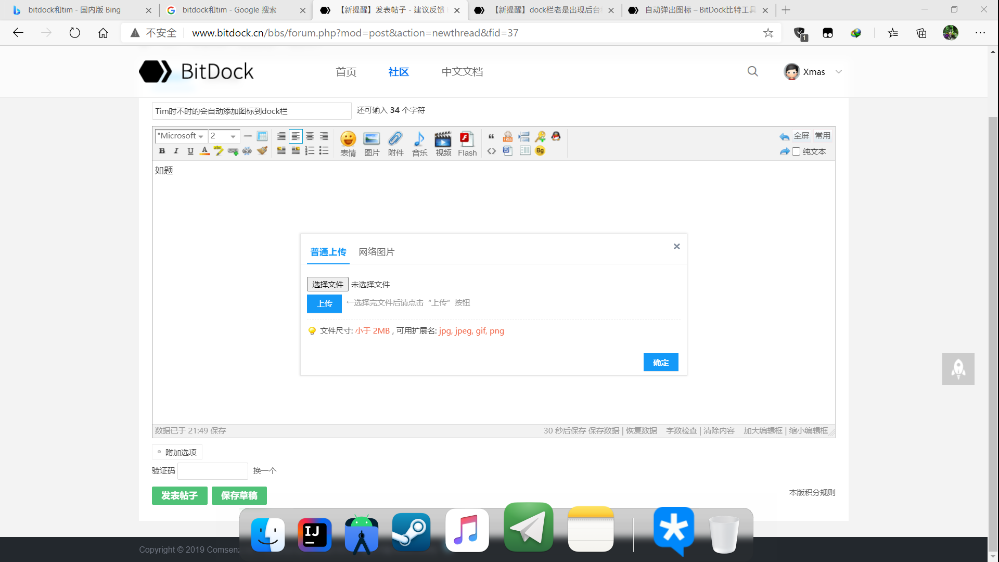Open 社区 in the navigation
The width and height of the screenshot is (999, 562).
[x=399, y=72]
